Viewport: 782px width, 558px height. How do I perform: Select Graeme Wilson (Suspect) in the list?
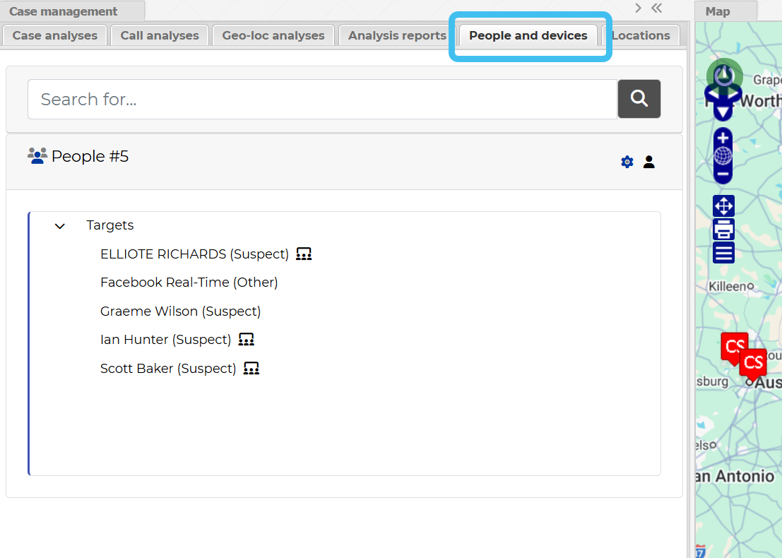pyautogui.click(x=180, y=311)
